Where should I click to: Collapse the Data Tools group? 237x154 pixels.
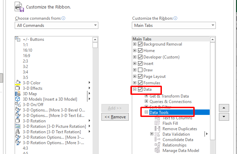click(146, 112)
